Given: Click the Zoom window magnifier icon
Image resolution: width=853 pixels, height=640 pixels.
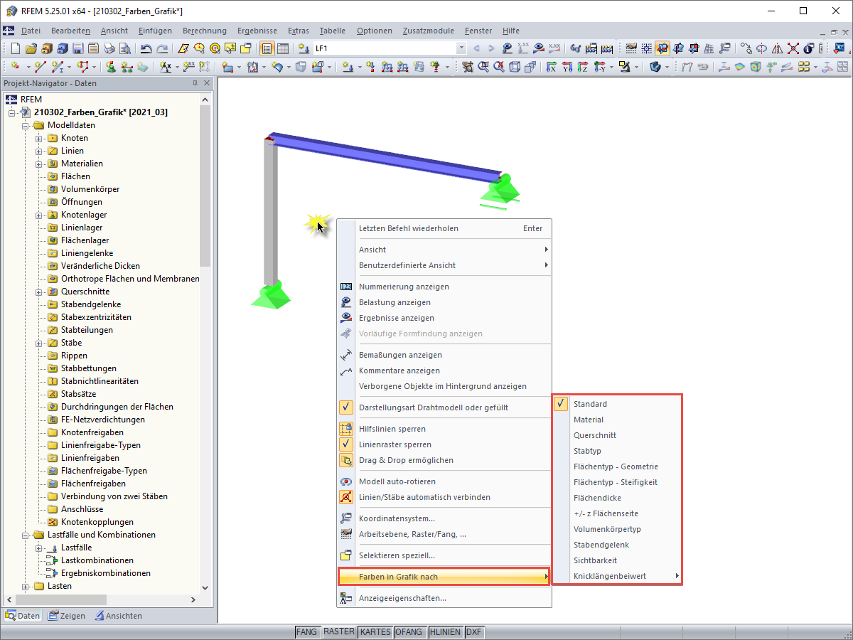Looking at the screenshot, I should coord(483,66).
